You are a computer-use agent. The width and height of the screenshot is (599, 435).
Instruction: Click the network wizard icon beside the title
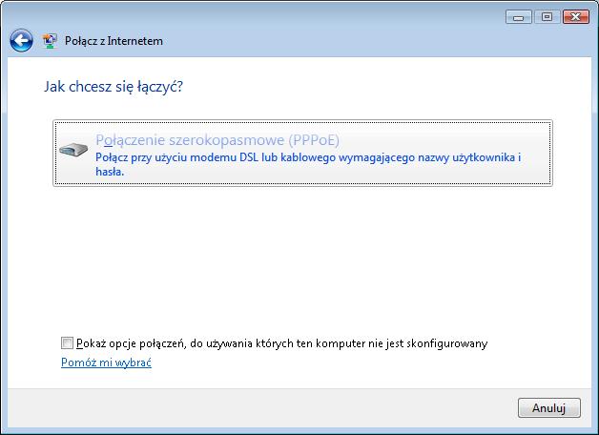[x=50, y=41]
